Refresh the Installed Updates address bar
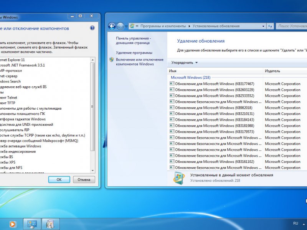The height and width of the screenshot is (230, 307). coord(270,26)
